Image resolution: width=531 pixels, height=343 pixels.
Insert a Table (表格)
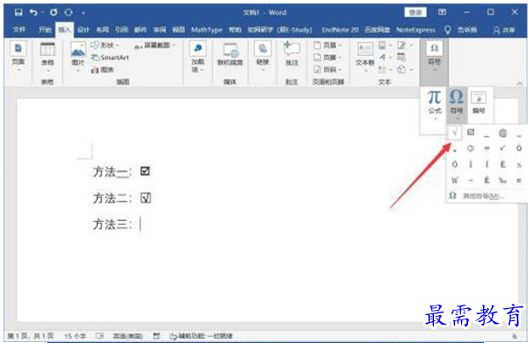pyautogui.click(x=47, y=57)
